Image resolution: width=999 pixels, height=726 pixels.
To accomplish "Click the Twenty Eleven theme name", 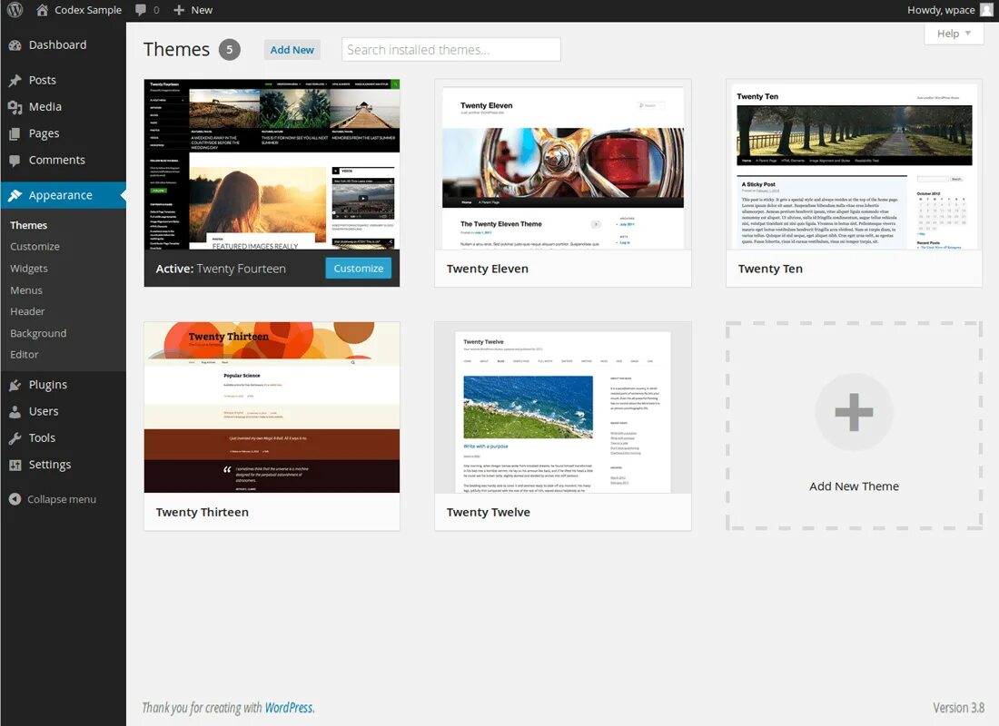I will pyautogui.click(x=488, y=269).
